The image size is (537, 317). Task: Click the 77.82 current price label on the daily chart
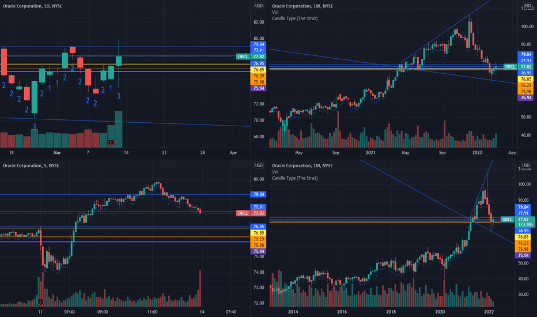[x=259, y=56]
